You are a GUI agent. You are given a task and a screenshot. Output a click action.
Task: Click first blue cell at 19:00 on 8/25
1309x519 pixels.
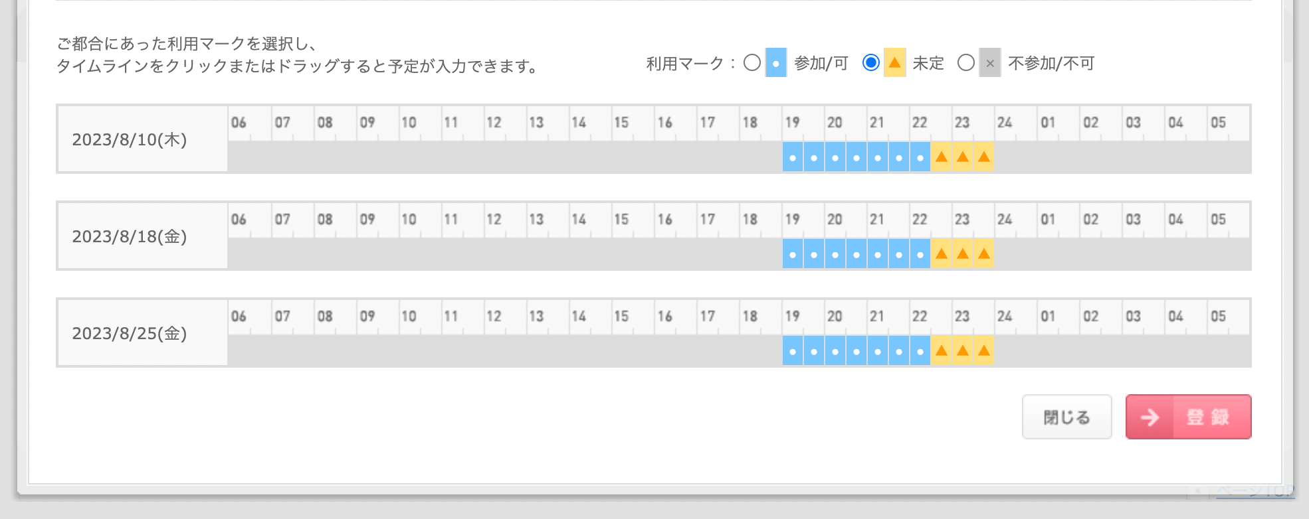pyautogui.click(x=793, y=351)
